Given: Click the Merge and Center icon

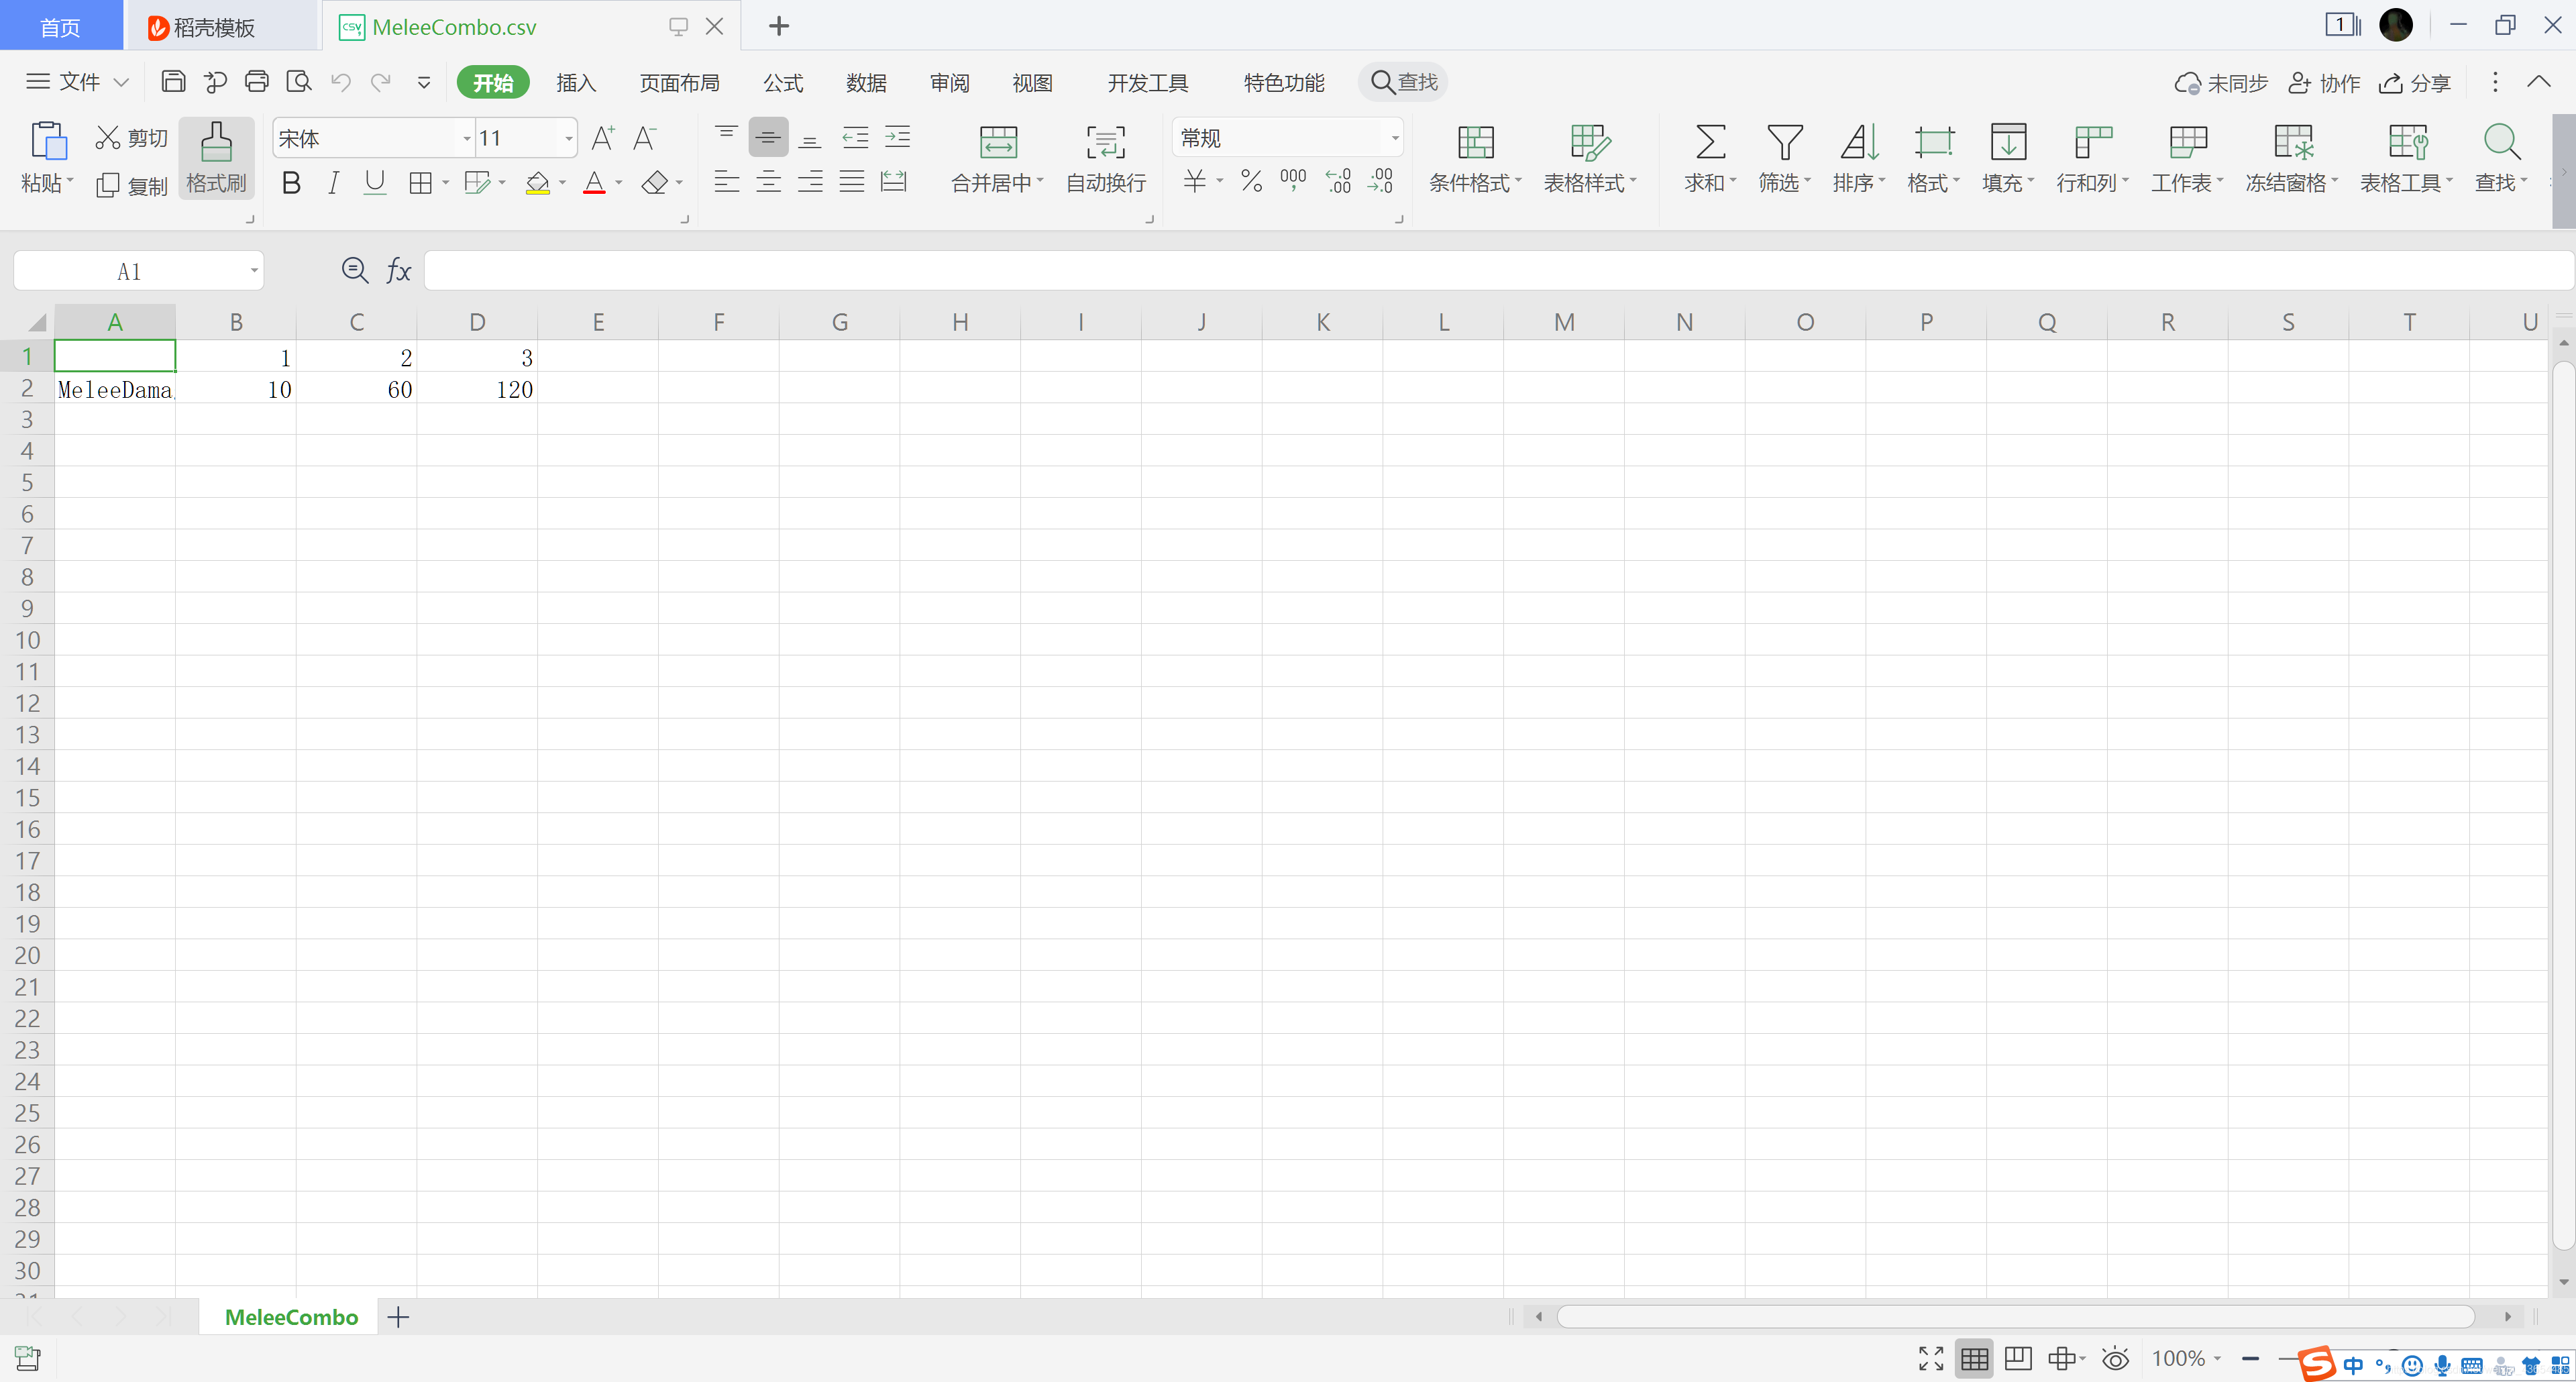Looking at the screenshot, I should click(x=997, y=142).
